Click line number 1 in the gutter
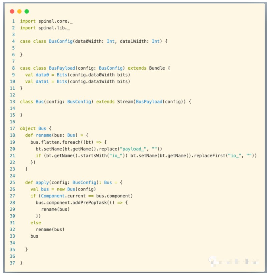 [13, 21]
